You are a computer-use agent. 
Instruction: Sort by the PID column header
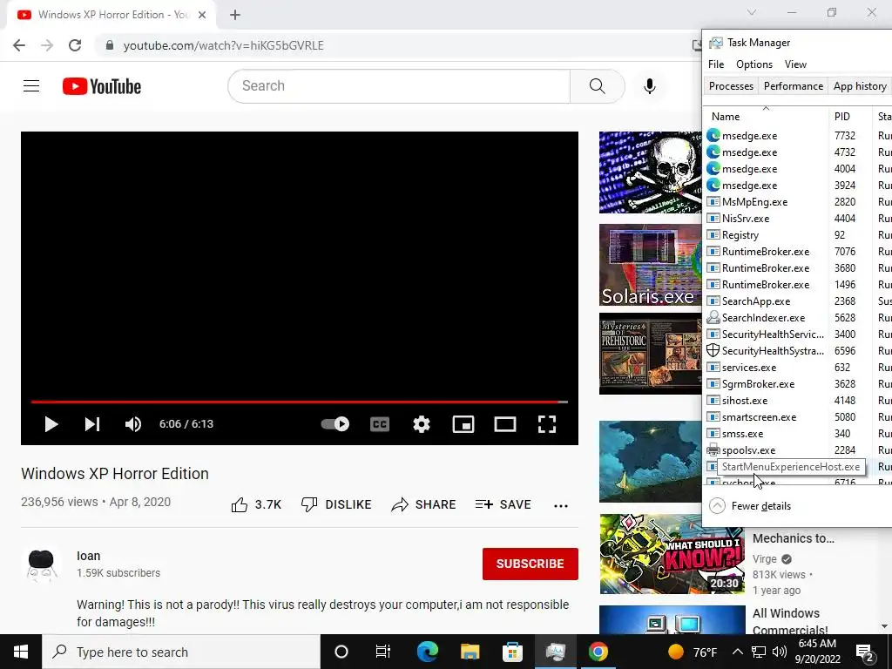point(850,116)
